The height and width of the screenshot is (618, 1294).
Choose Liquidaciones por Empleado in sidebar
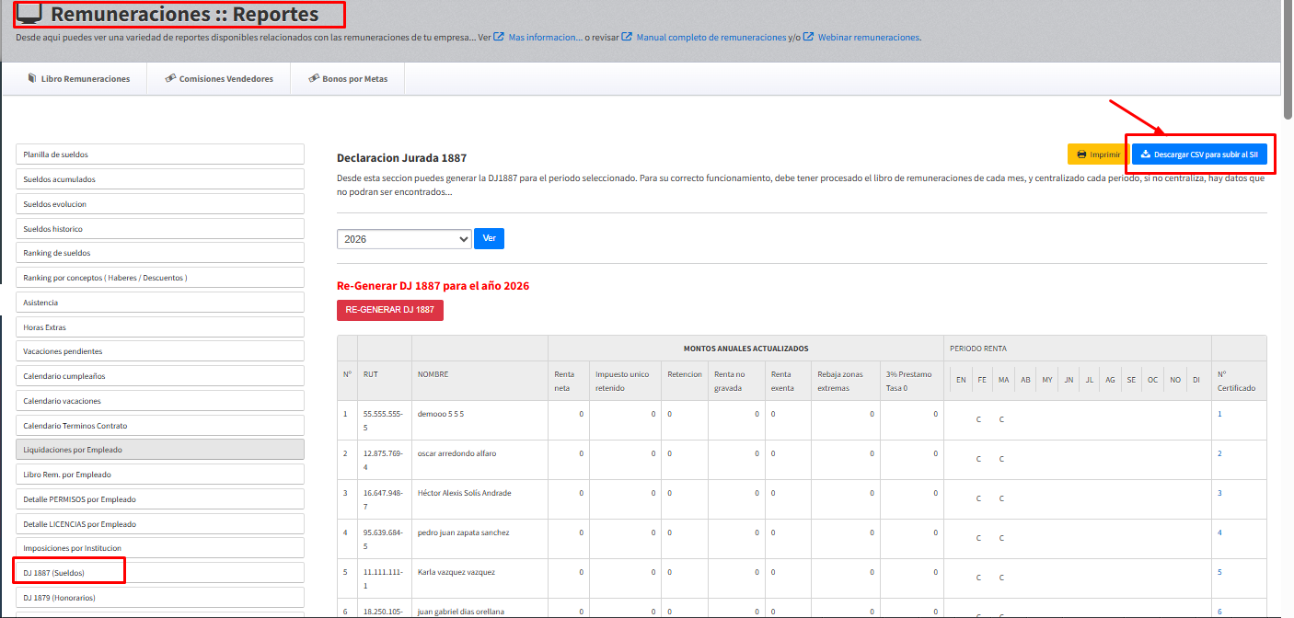click(159, 450)
